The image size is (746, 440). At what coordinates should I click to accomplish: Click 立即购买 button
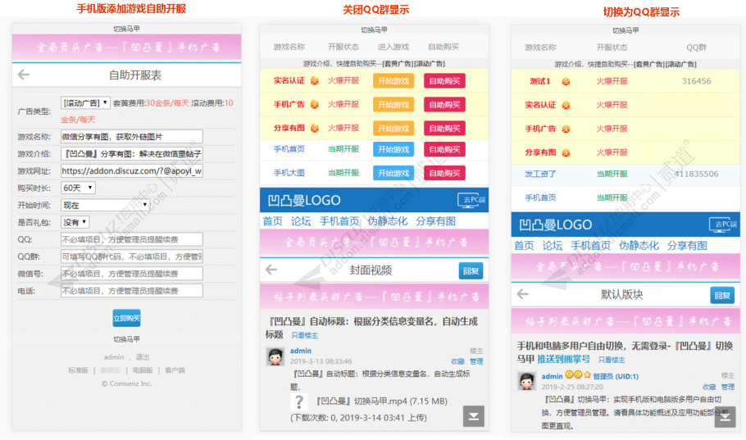coord(126,318)
